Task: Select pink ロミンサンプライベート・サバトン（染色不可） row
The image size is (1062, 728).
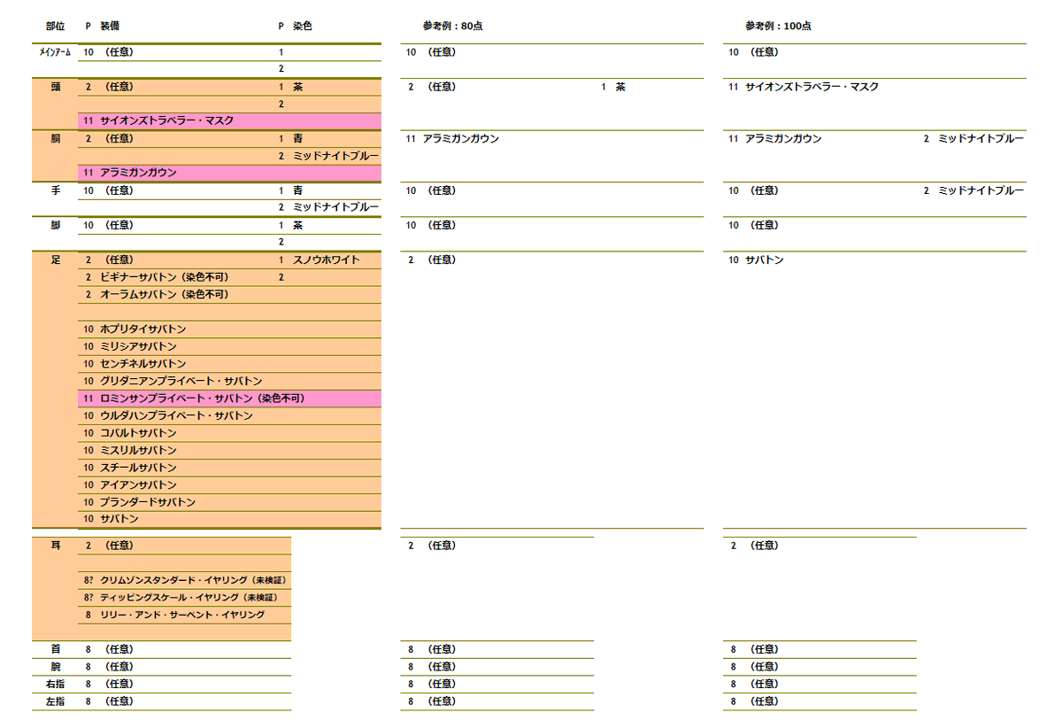Action: 229,399
